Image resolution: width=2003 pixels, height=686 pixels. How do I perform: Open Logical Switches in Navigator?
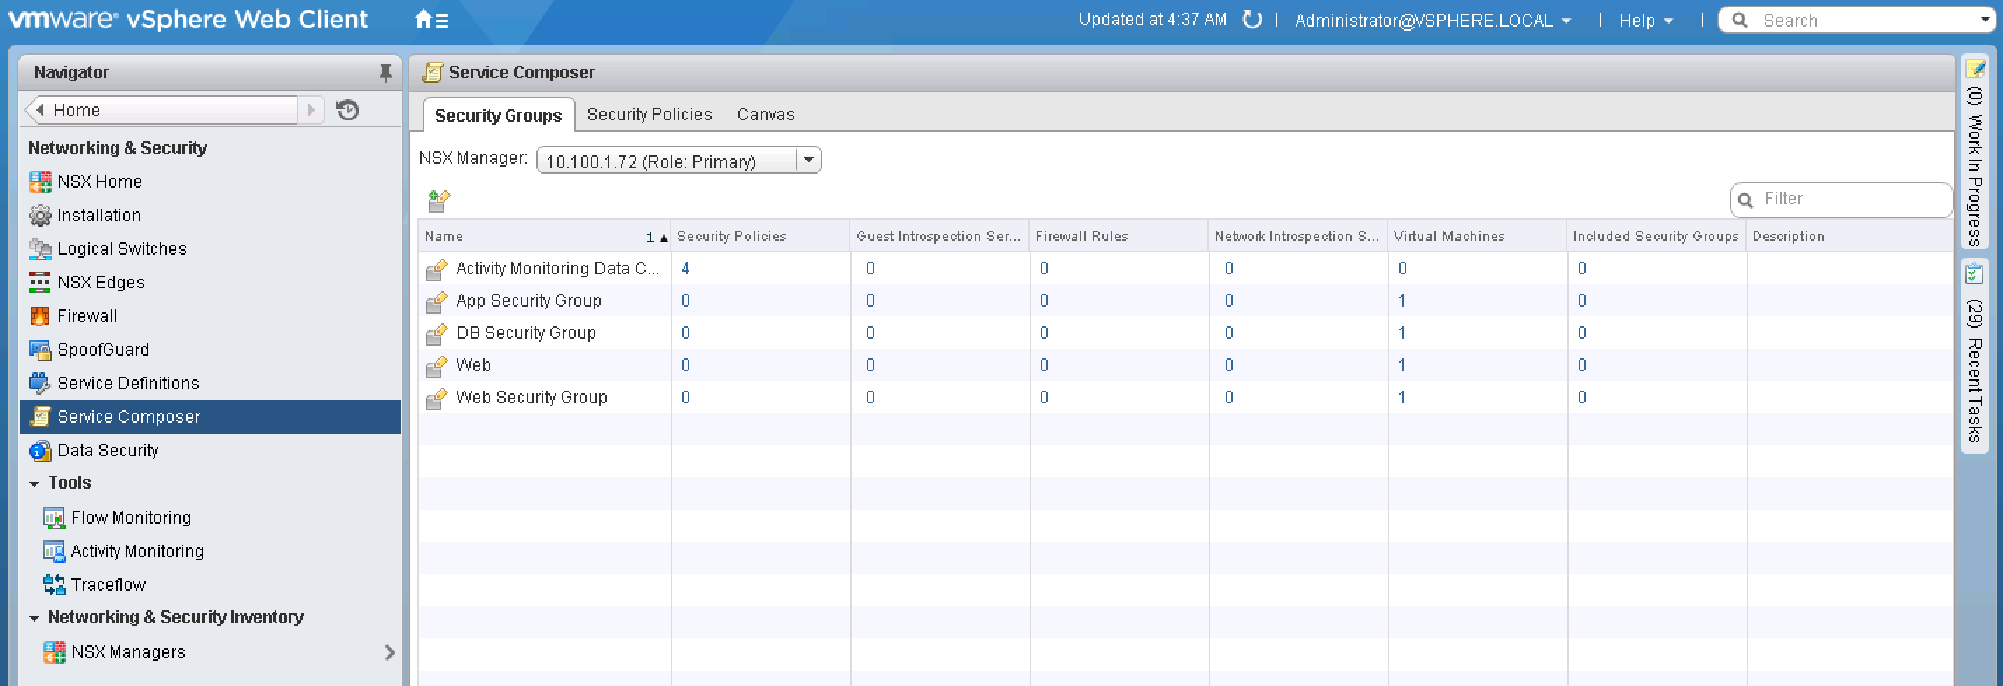coord(121,248)
